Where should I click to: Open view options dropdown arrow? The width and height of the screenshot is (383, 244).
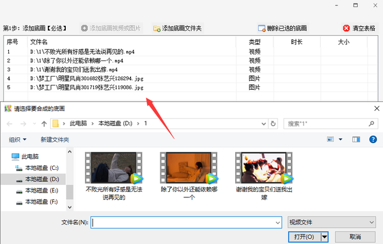tap(341, 139)
